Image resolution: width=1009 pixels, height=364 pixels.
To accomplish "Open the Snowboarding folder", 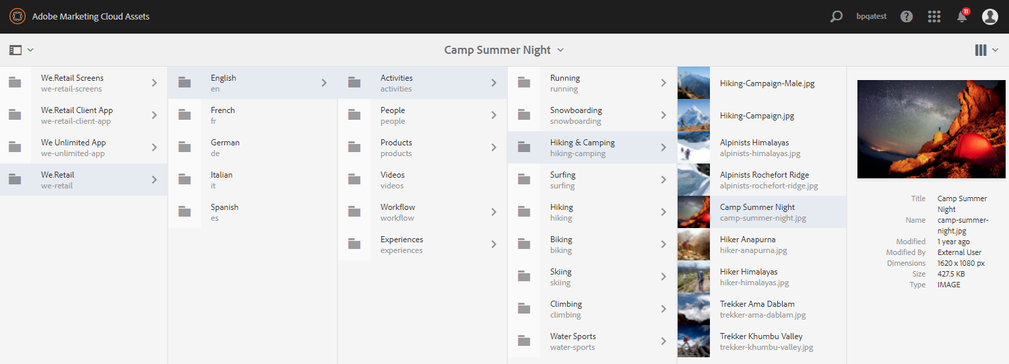I will click(x=576, y=115).
